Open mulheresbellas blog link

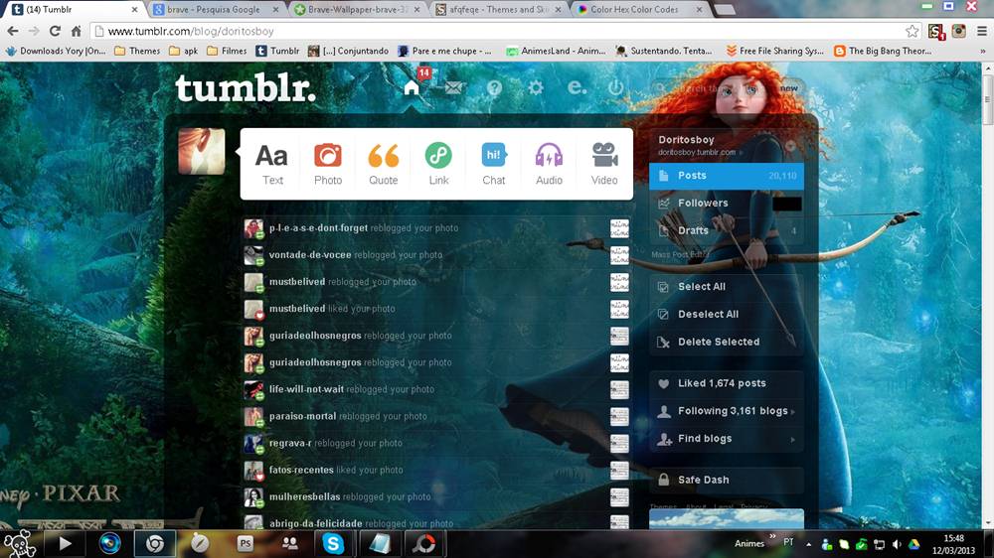pyautogui.click(x=304, y=497)
